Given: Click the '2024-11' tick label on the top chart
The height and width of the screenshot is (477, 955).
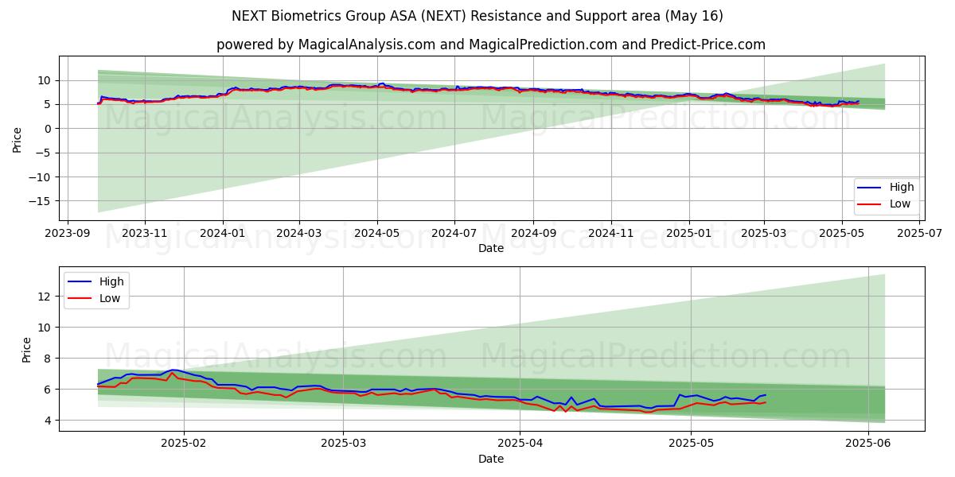Looking at the screenshot, I should (610, 234).
